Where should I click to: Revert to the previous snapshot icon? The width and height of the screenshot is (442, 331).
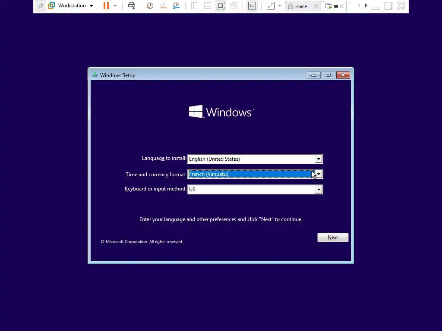pyautogui.click(x=163, y=6)
